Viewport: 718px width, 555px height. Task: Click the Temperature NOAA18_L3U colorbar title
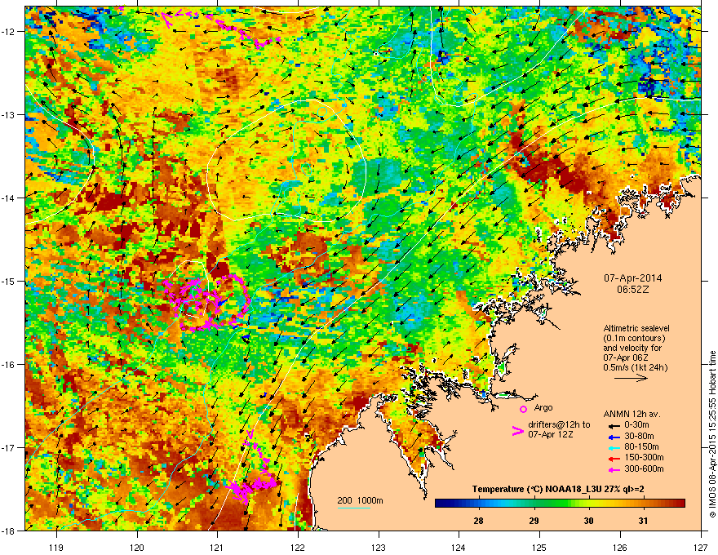pos(558,489)
